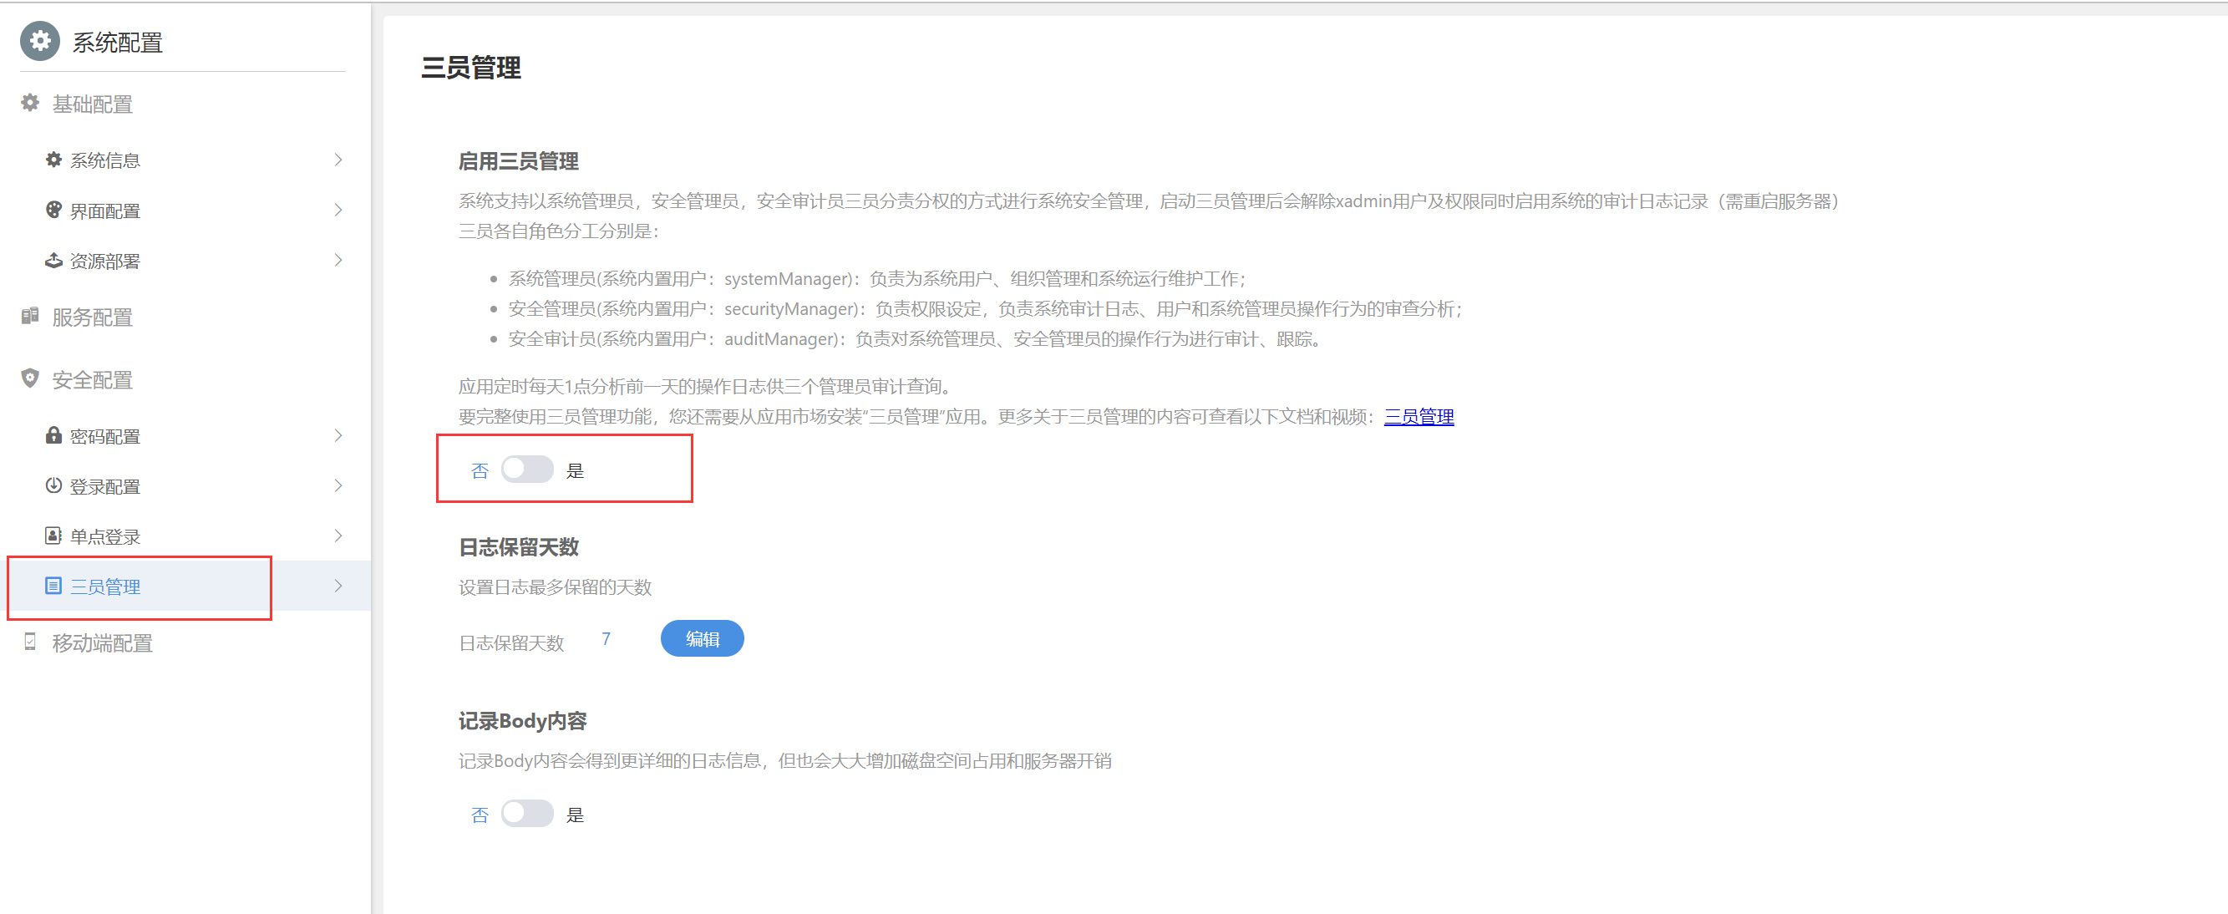The image size is (2228, 914).
Task: Click the log retention days value 7
Action: tap(606, 639)
